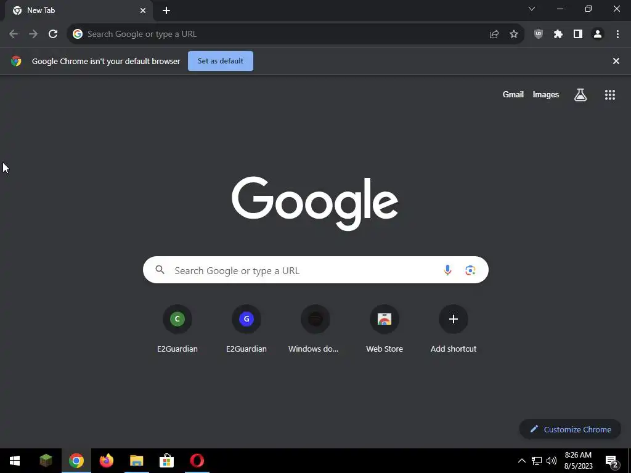Click the Google icon in address bar
631x473 pixels.
(78, 34)
